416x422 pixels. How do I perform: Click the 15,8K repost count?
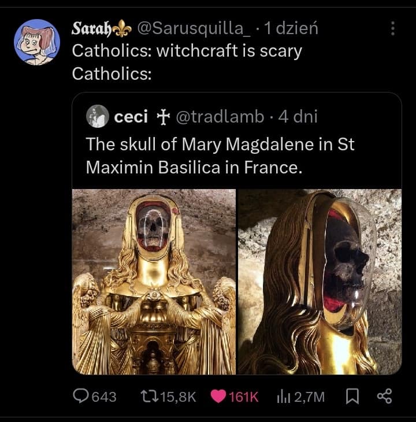(177, 397)
